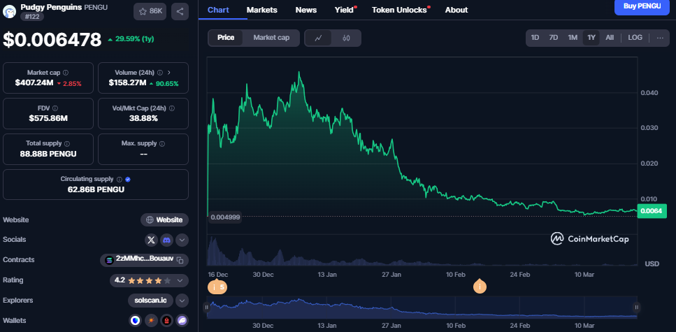Open the Website link button
The height and width of the screenshot is (332, 676).
click(164, 220)
